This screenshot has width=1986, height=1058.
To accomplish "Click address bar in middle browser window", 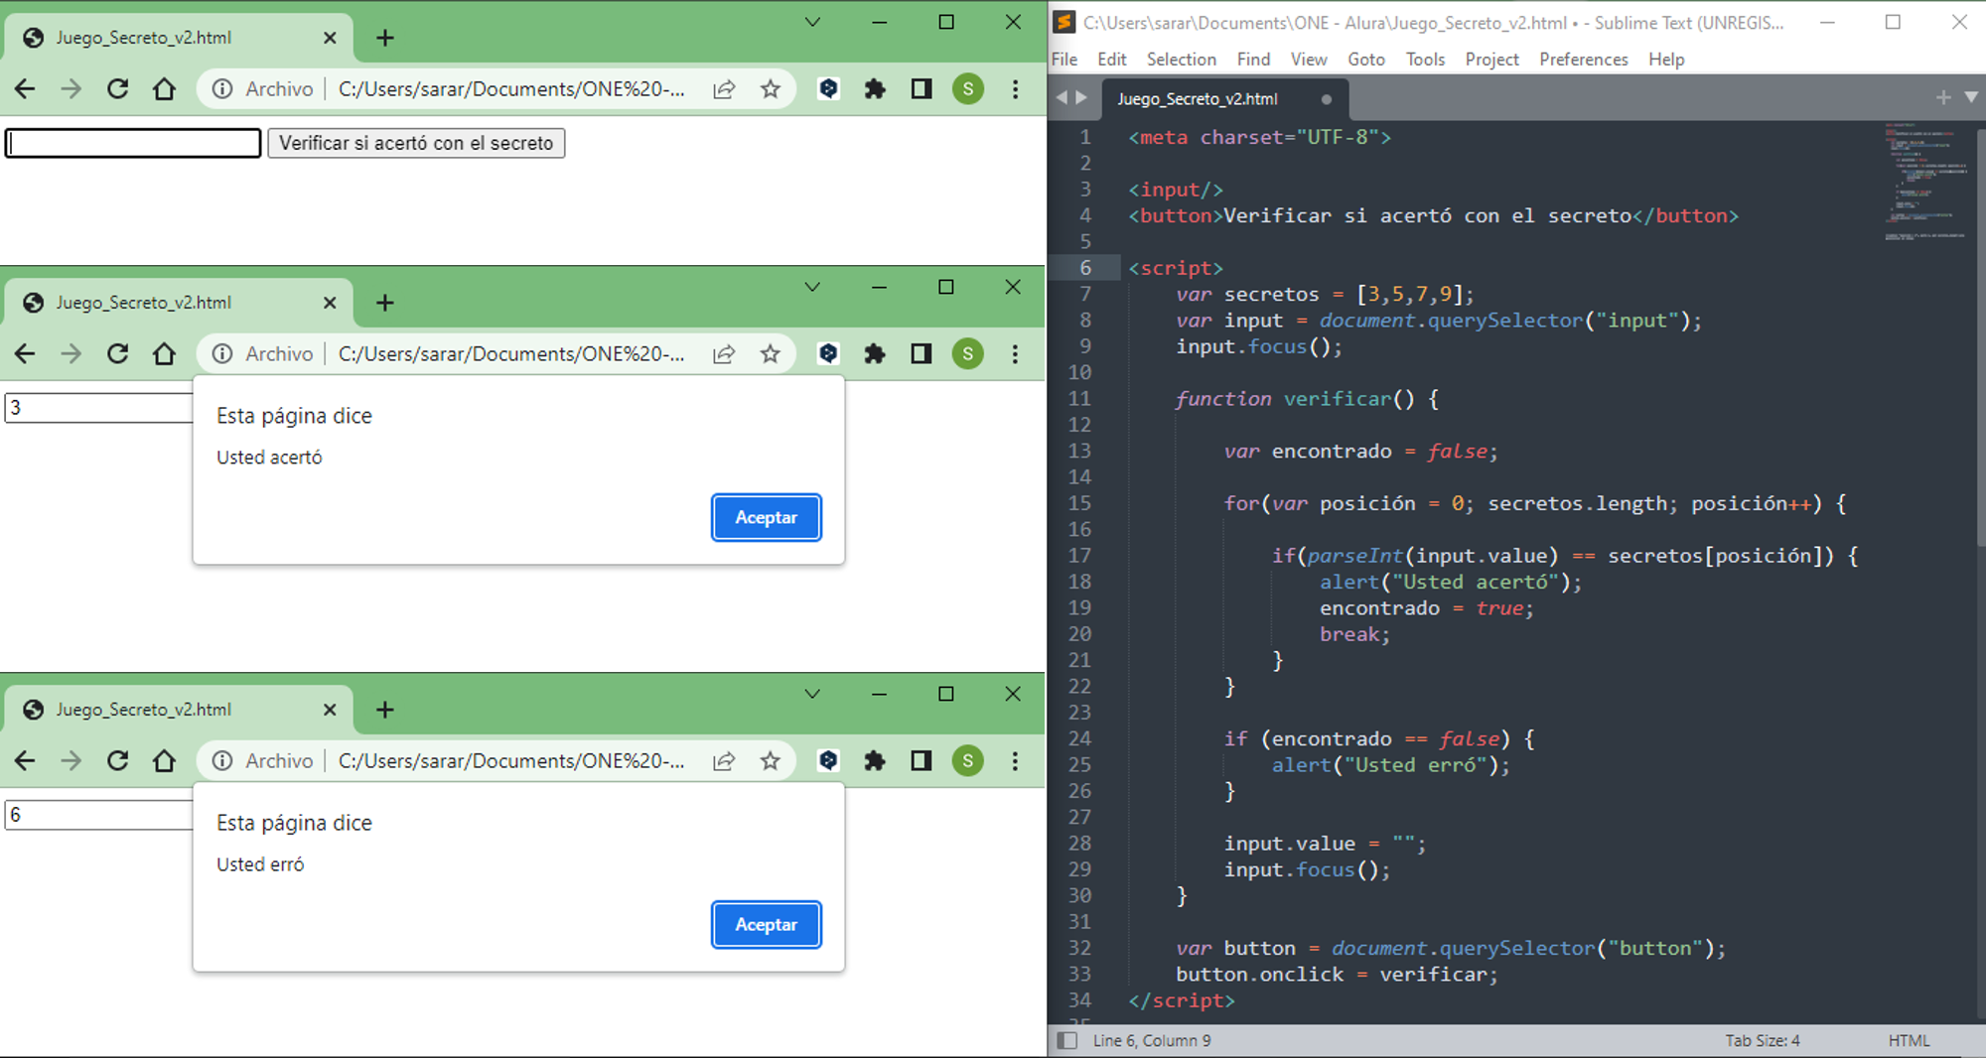I will [496, 354].
